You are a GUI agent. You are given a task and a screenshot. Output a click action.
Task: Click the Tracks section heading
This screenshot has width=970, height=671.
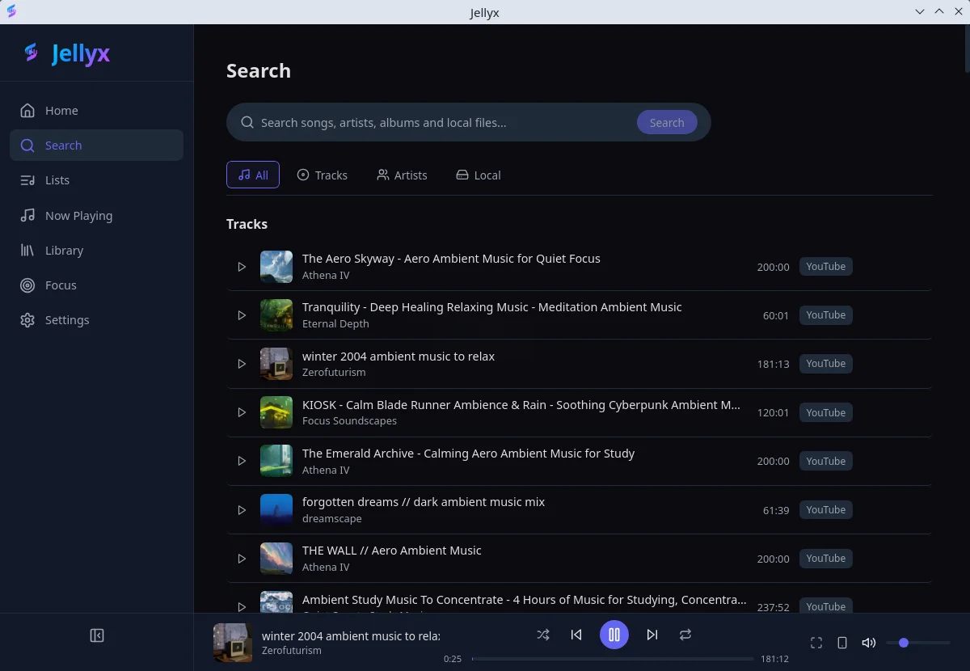pyautogui.click(x=247, y=224)
